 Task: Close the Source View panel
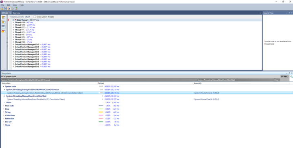[292, 13]
